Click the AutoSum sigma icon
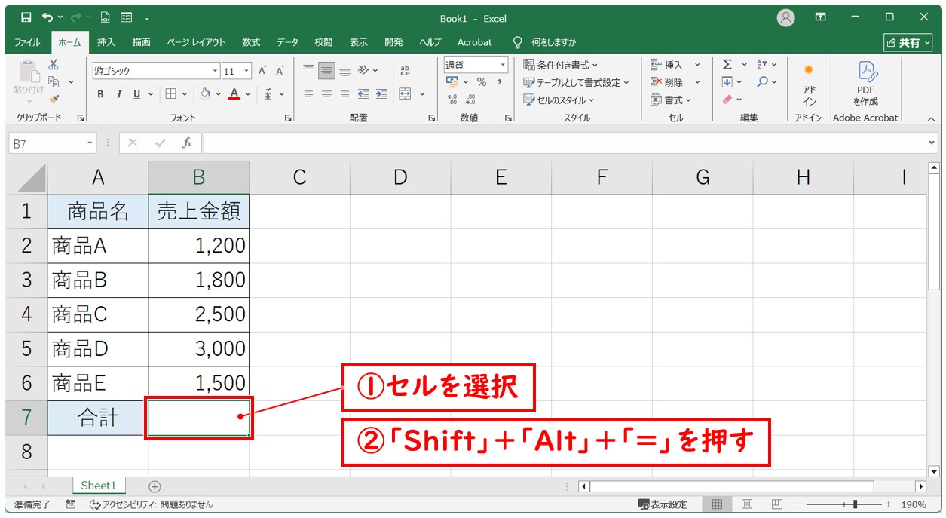 pyautogui.click(x=727, y=65)
